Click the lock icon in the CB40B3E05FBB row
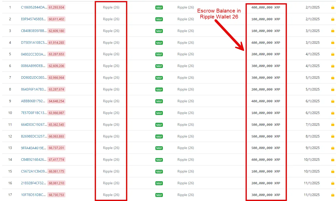Screen dimensions: 336x201 coord(333,31)
